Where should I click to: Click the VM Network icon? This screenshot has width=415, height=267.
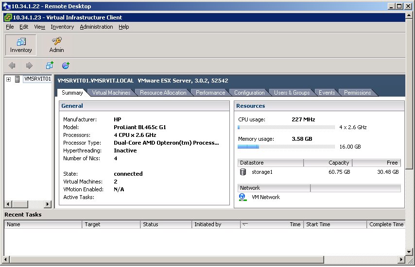[x=242, y=197]
